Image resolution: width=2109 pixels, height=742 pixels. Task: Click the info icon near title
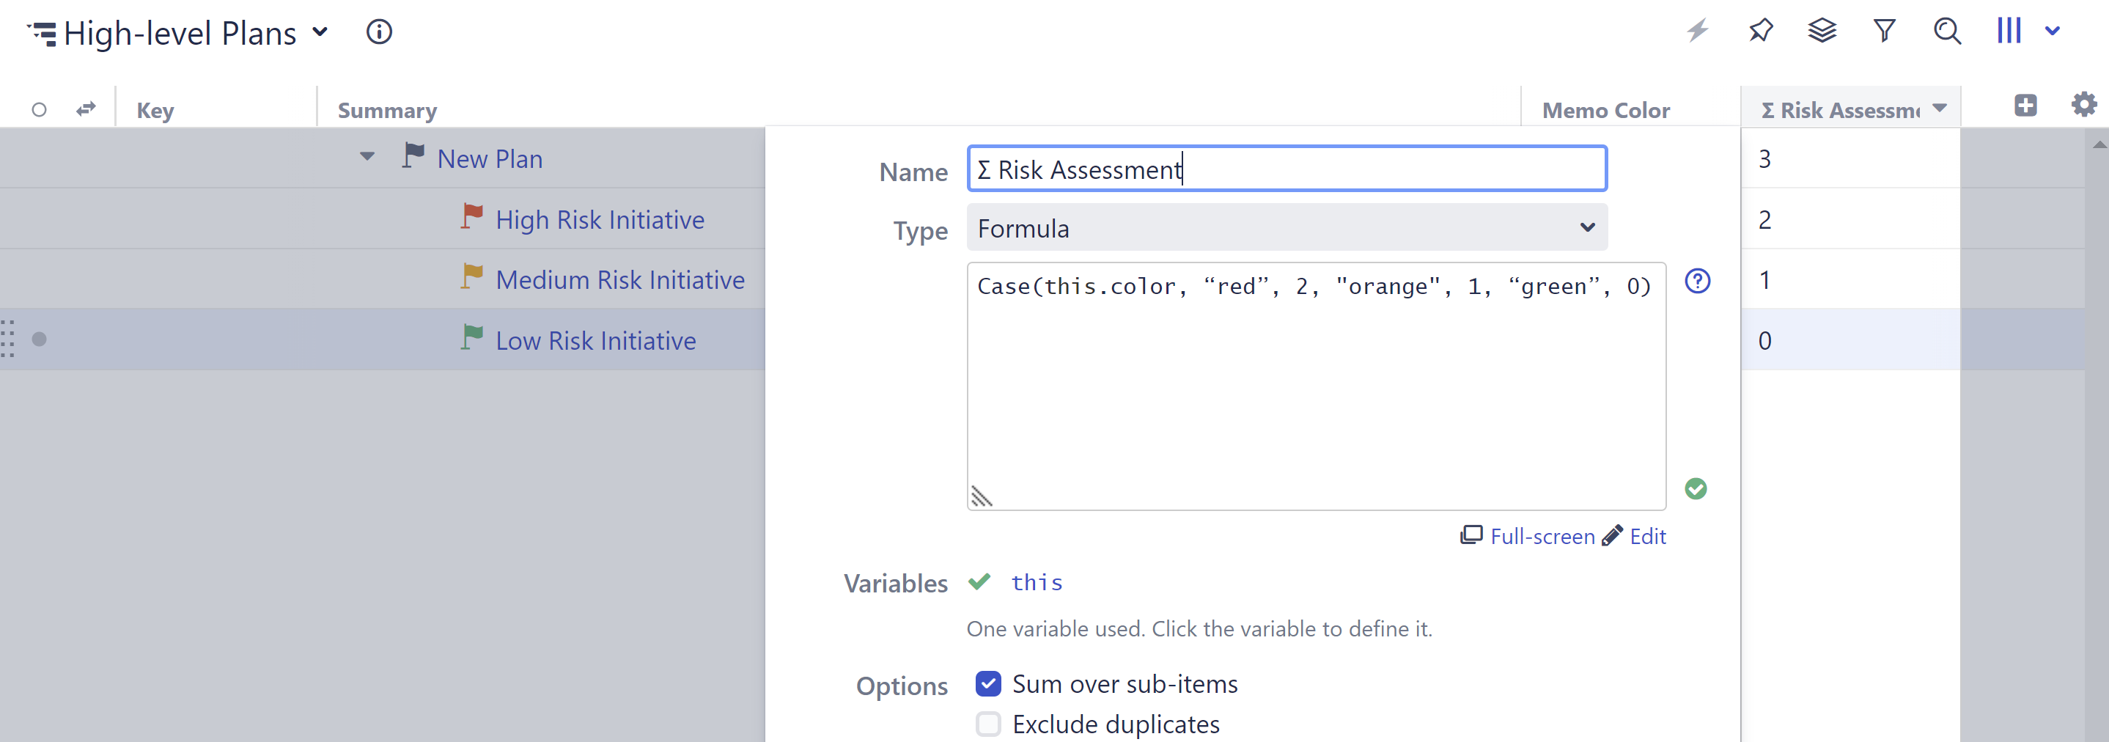click(378, 32)
